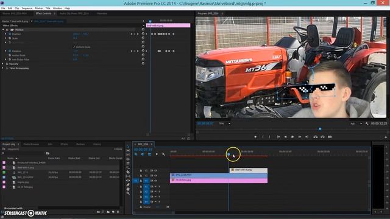Go to next Position keyframe

(138, 34)
